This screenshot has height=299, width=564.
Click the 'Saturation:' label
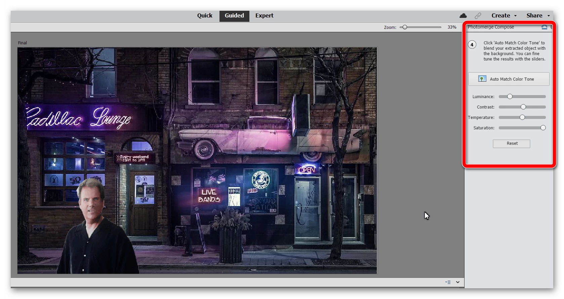[x=484, y=128]
